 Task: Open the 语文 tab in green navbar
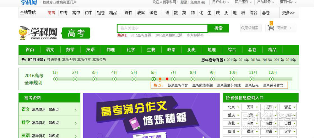click(50, 50)
